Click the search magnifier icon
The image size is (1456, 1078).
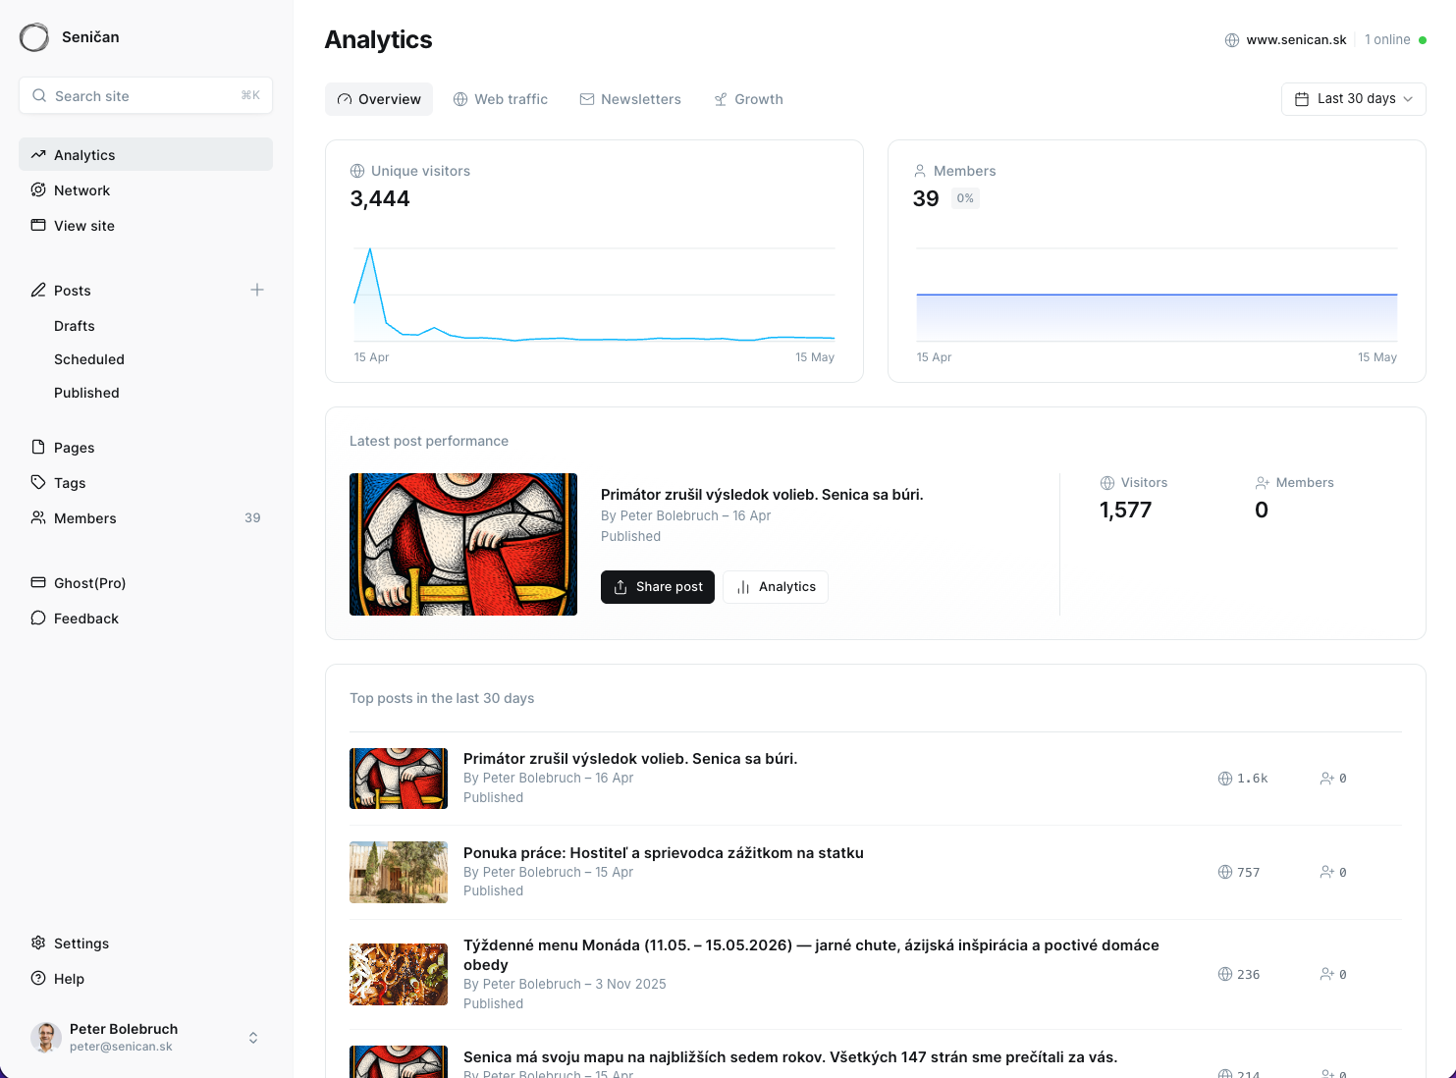[39, 95]
